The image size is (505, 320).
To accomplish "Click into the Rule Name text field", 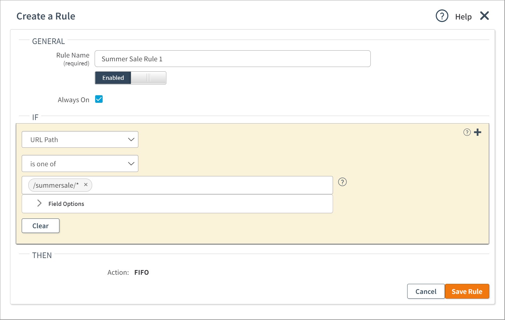I will tap(233, 59).
